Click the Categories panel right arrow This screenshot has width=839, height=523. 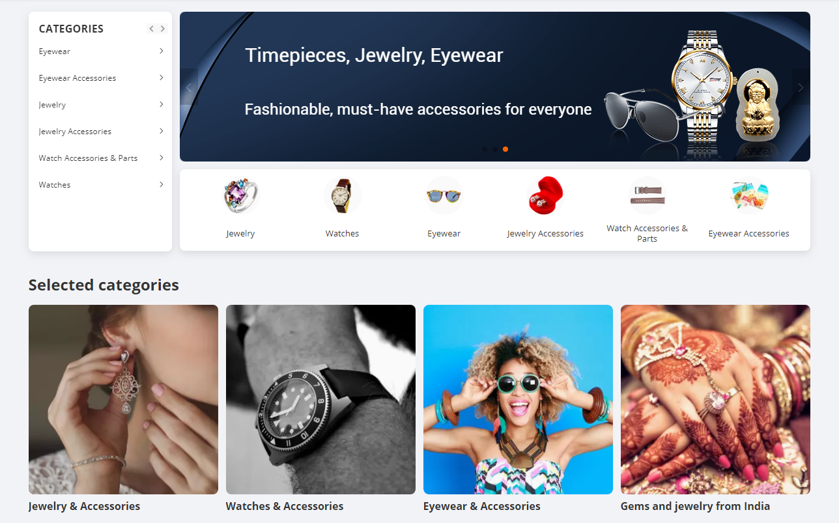163,29
